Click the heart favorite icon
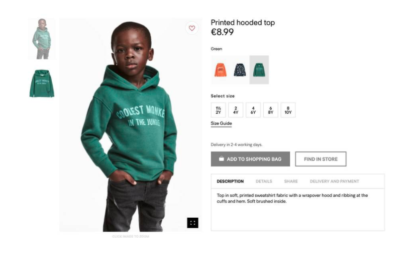This screenshot has width=408, height=259. point(192,28)
